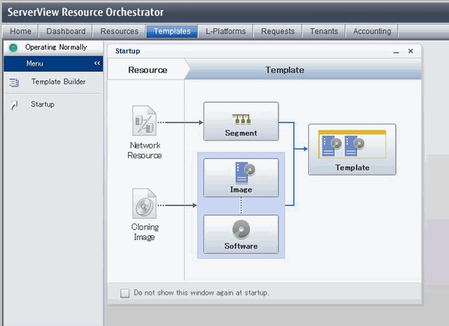Select the Templates tab
The height and width of the screenshot is (326, 449).
tap(172, 31)
